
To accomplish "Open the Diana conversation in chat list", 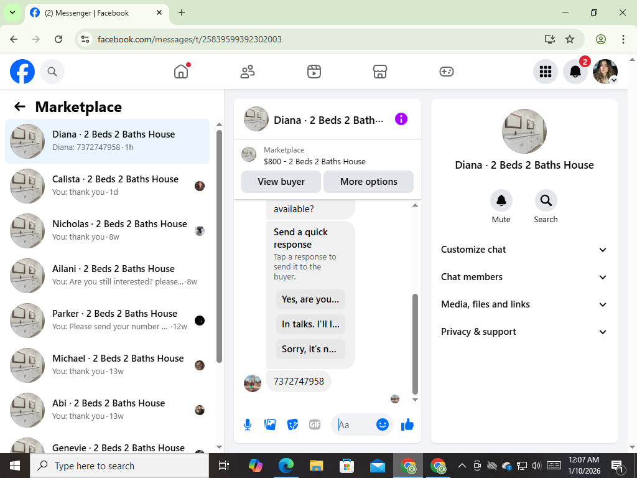I will (x=107, y=141).
